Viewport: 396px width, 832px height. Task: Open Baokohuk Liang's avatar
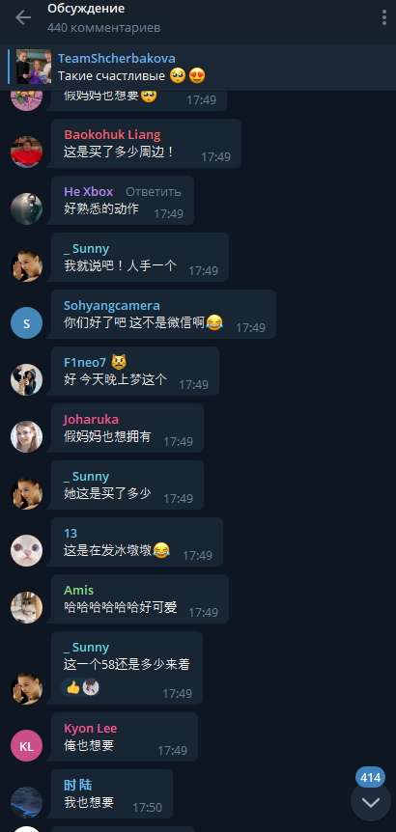pyautogui.click(x=26, y=152)
